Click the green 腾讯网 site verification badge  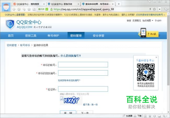(43, 9)
